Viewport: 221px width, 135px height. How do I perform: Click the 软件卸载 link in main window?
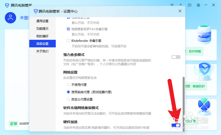pos(195,51)
